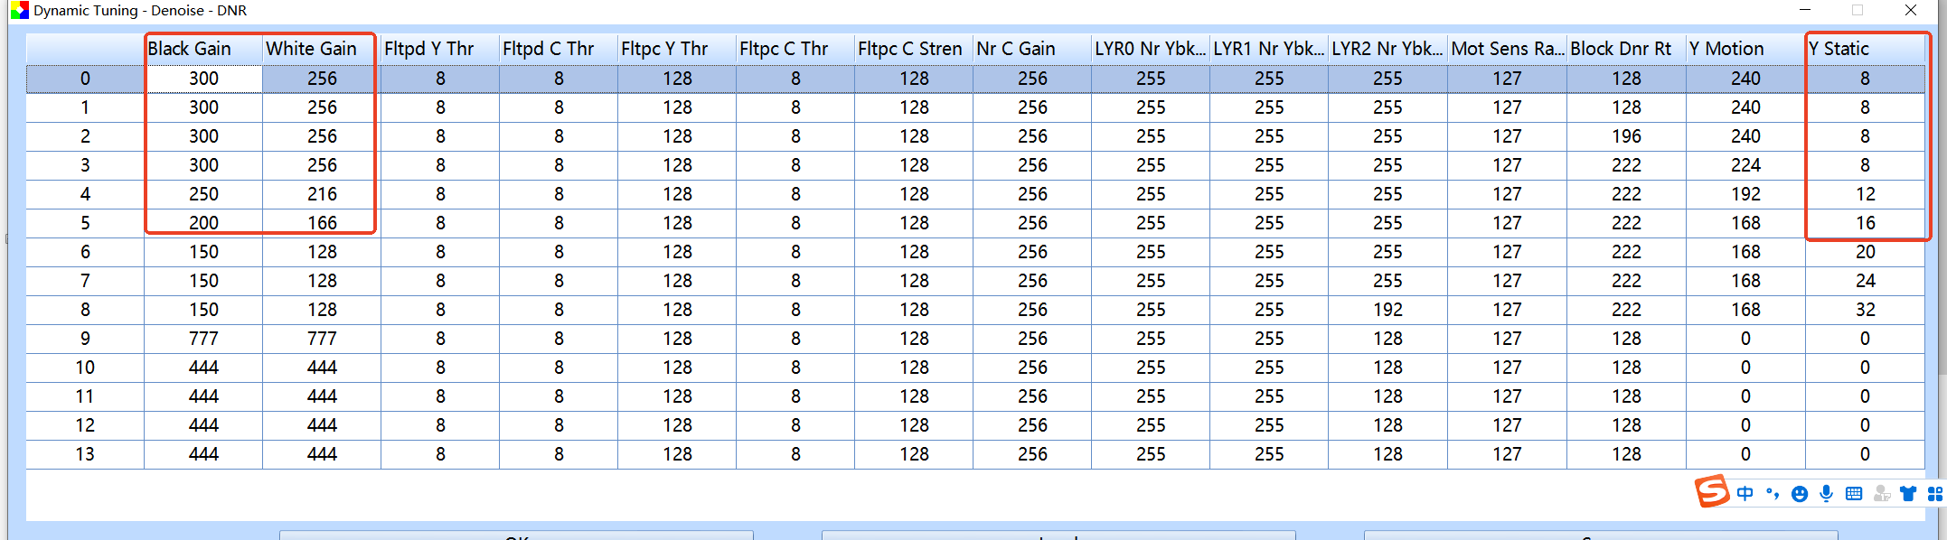Toggle Chinese/English input mode
This screenshot has height=540, width=1947.
tap(1745, 493)
